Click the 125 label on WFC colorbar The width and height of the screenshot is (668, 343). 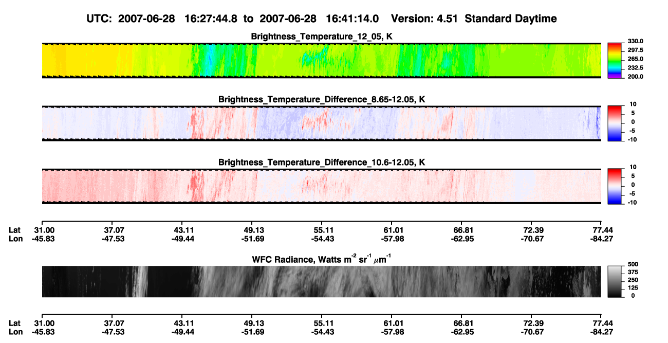pos(633,288)
